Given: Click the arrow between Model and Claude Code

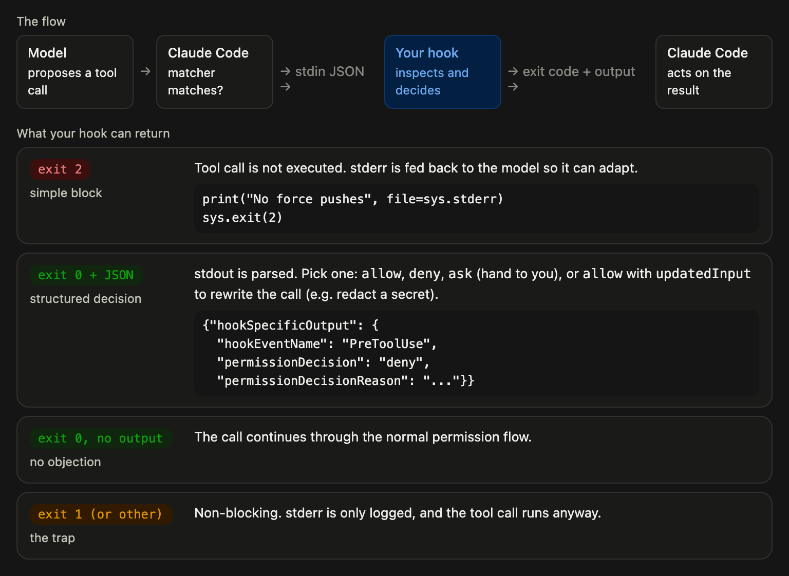Looking at the screenshot, I should pyautogui.click(x=145, y=71).
